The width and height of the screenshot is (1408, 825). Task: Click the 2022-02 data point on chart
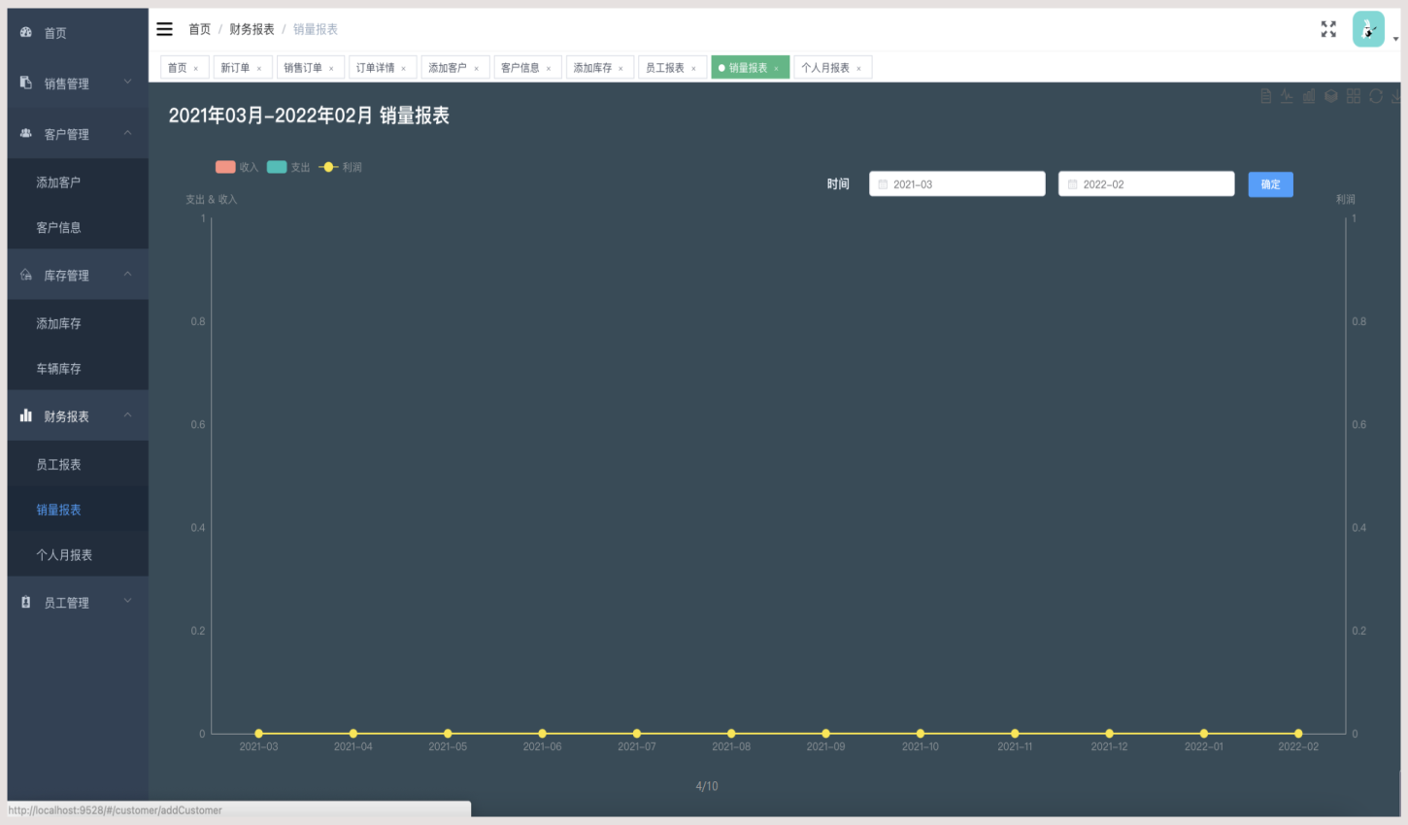point(1298,733)
